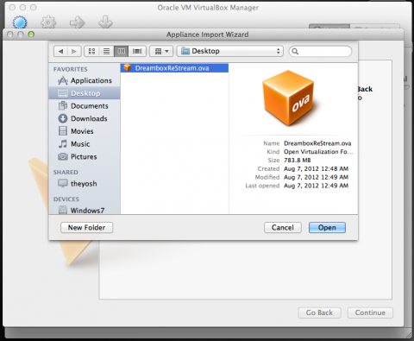Viewport: 414px width, 341px height.
Task: Click the Pictures camera icon
Action: pyautogui.click(x=63, y=156)
